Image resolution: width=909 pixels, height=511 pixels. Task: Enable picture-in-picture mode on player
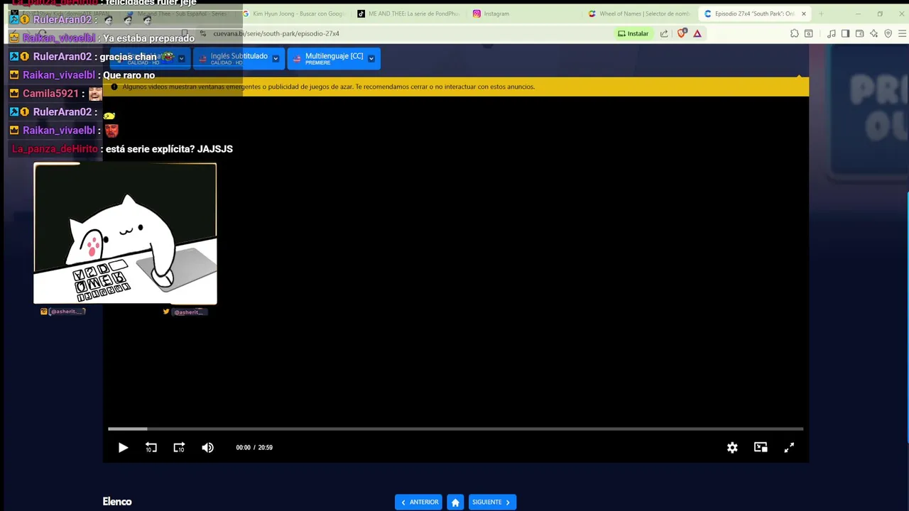pyautogui.click(x=761, y=448)
